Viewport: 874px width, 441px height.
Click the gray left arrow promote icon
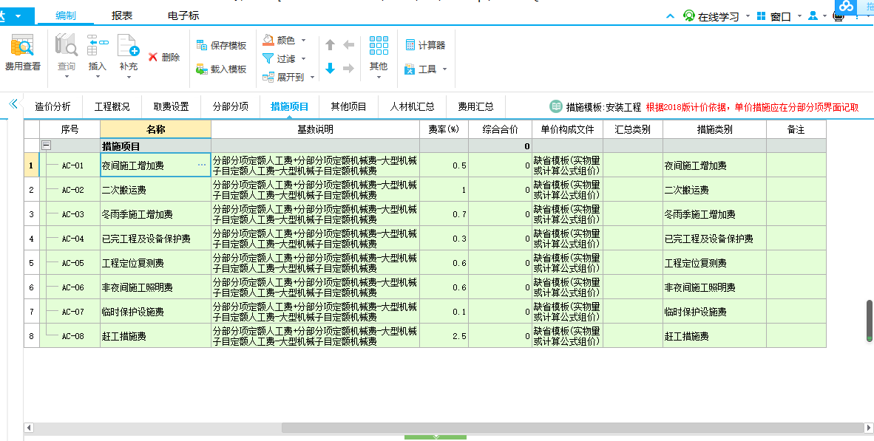tap(349, 45)
